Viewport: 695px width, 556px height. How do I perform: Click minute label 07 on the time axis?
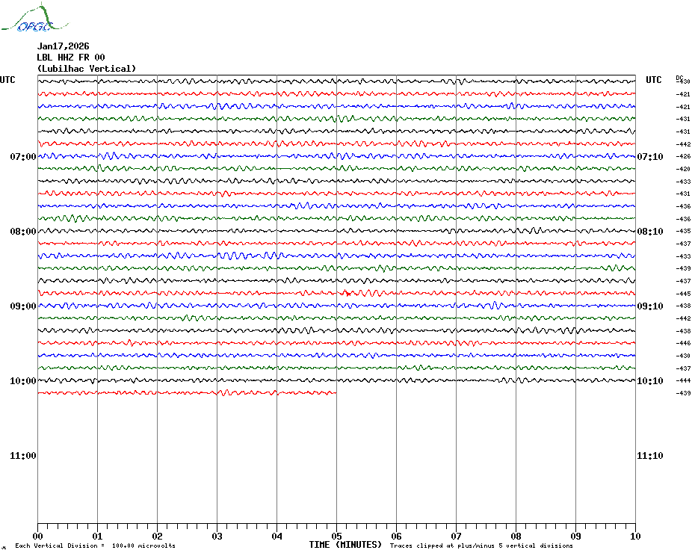coord(457,537)
